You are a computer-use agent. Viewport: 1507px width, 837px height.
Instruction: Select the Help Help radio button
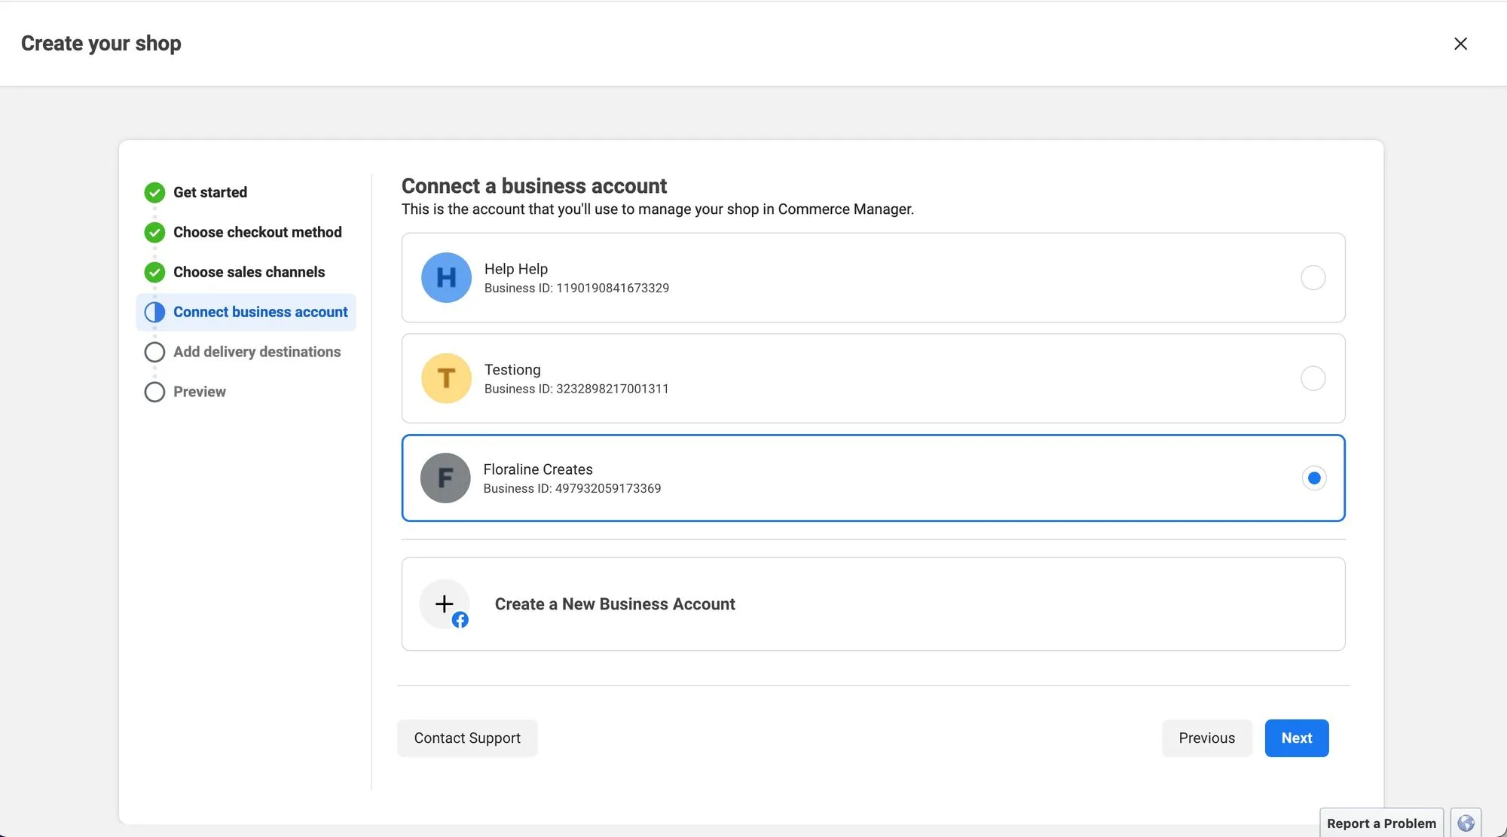click(1313, 277)
